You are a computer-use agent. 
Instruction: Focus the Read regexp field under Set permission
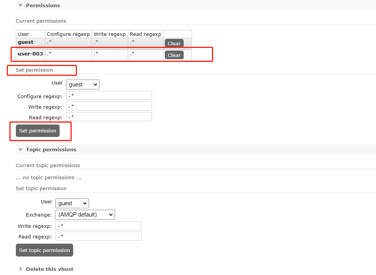click(109, 117)
